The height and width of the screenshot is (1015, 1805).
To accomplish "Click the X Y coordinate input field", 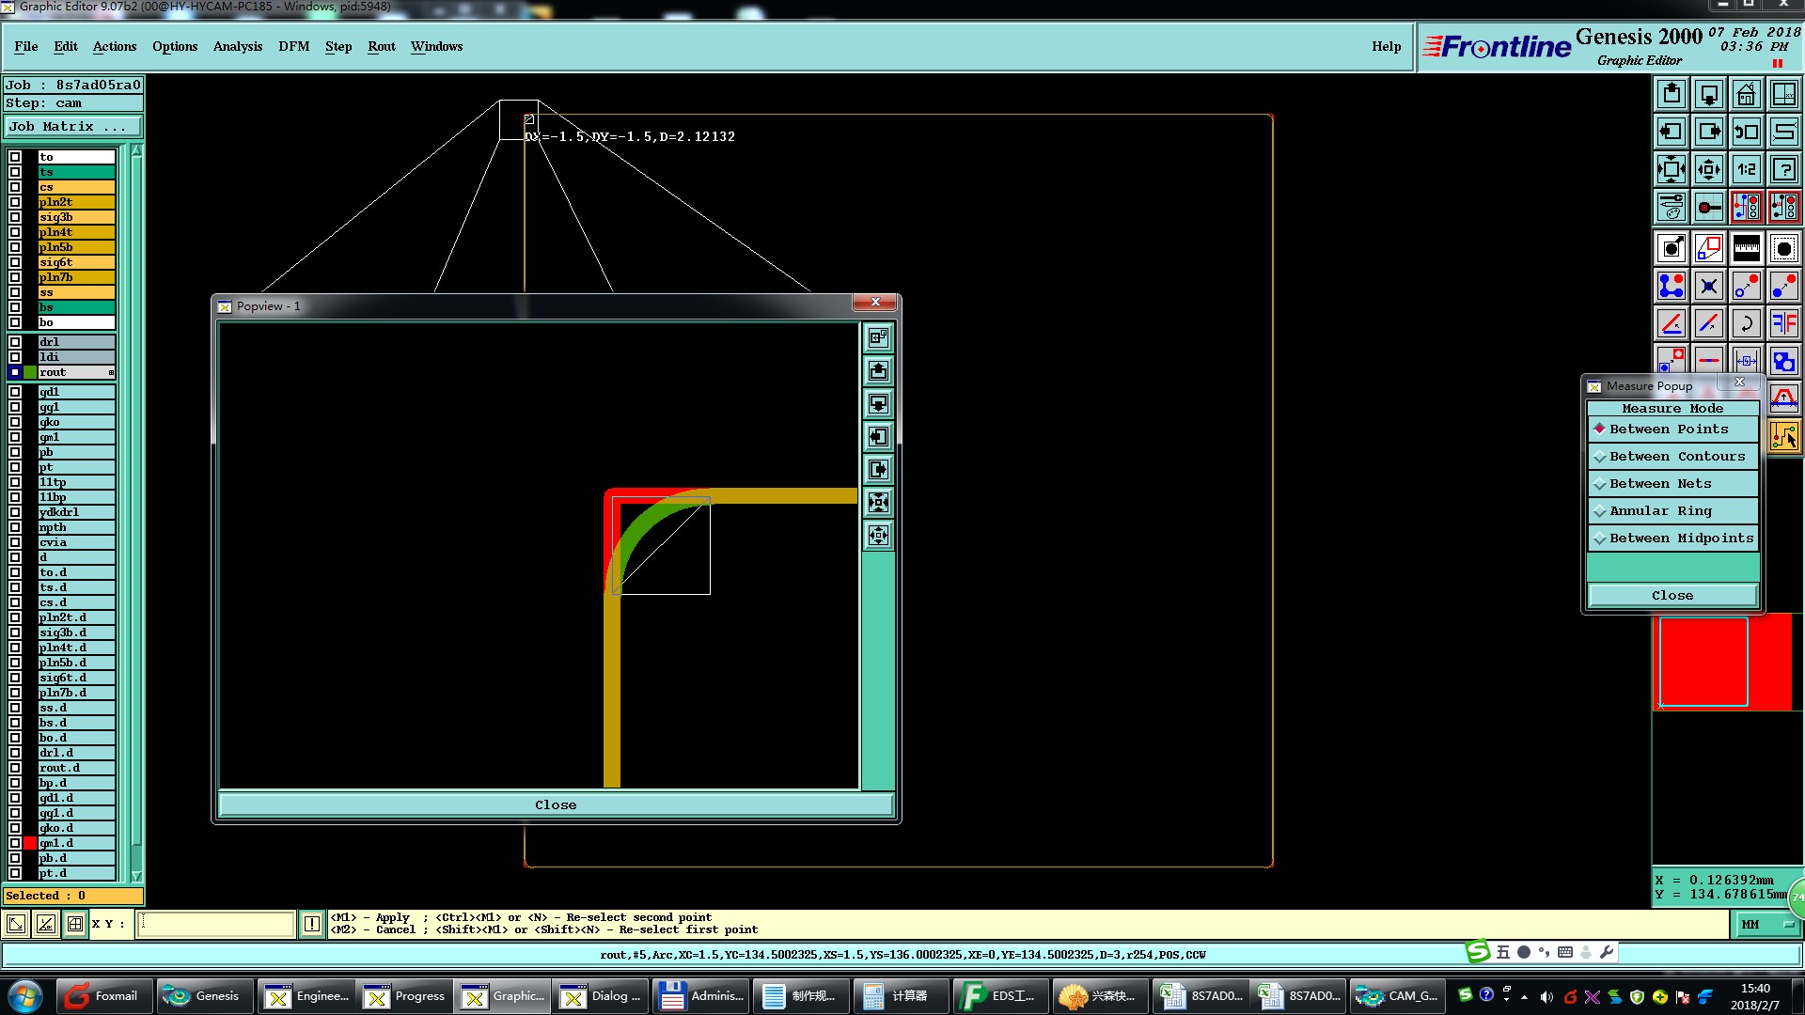I will [x=216, y=924].
